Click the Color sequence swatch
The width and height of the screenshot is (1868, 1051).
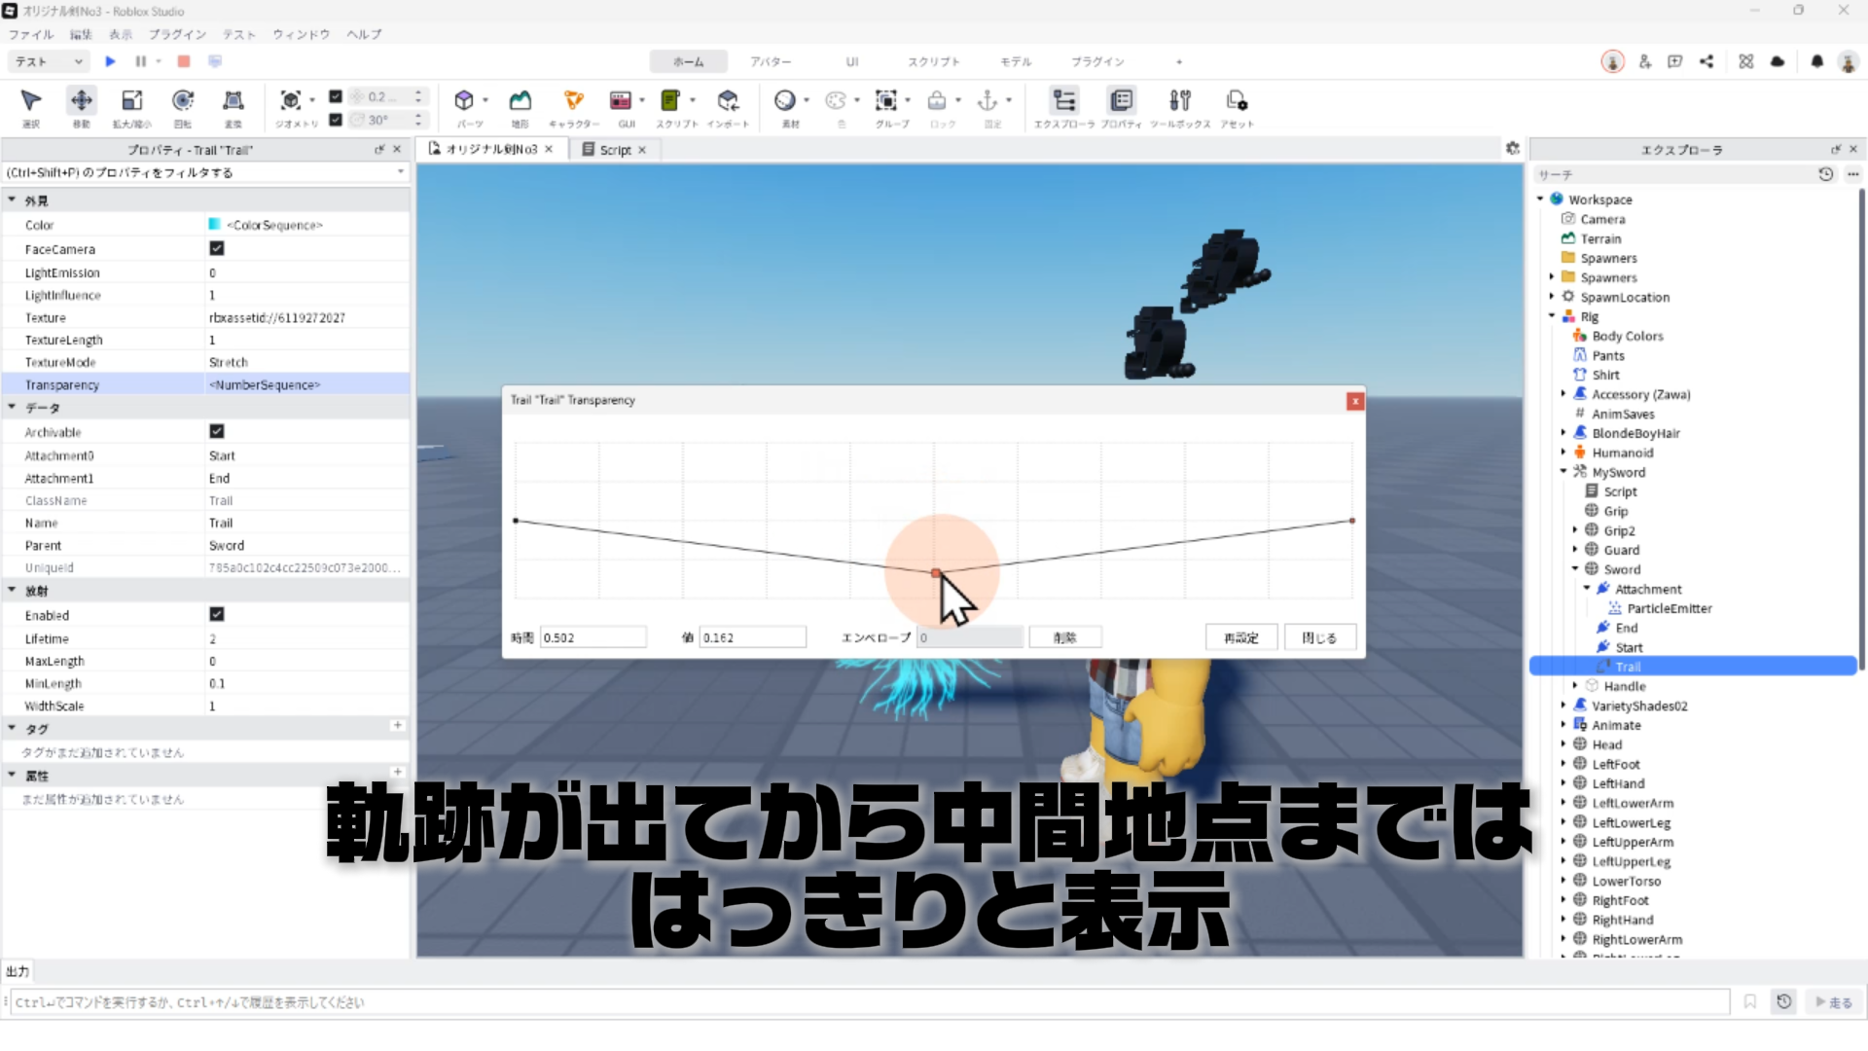pos(214,225)
